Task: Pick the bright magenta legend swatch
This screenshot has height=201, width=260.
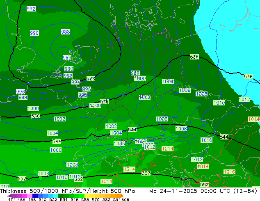Action: point(24,196)
